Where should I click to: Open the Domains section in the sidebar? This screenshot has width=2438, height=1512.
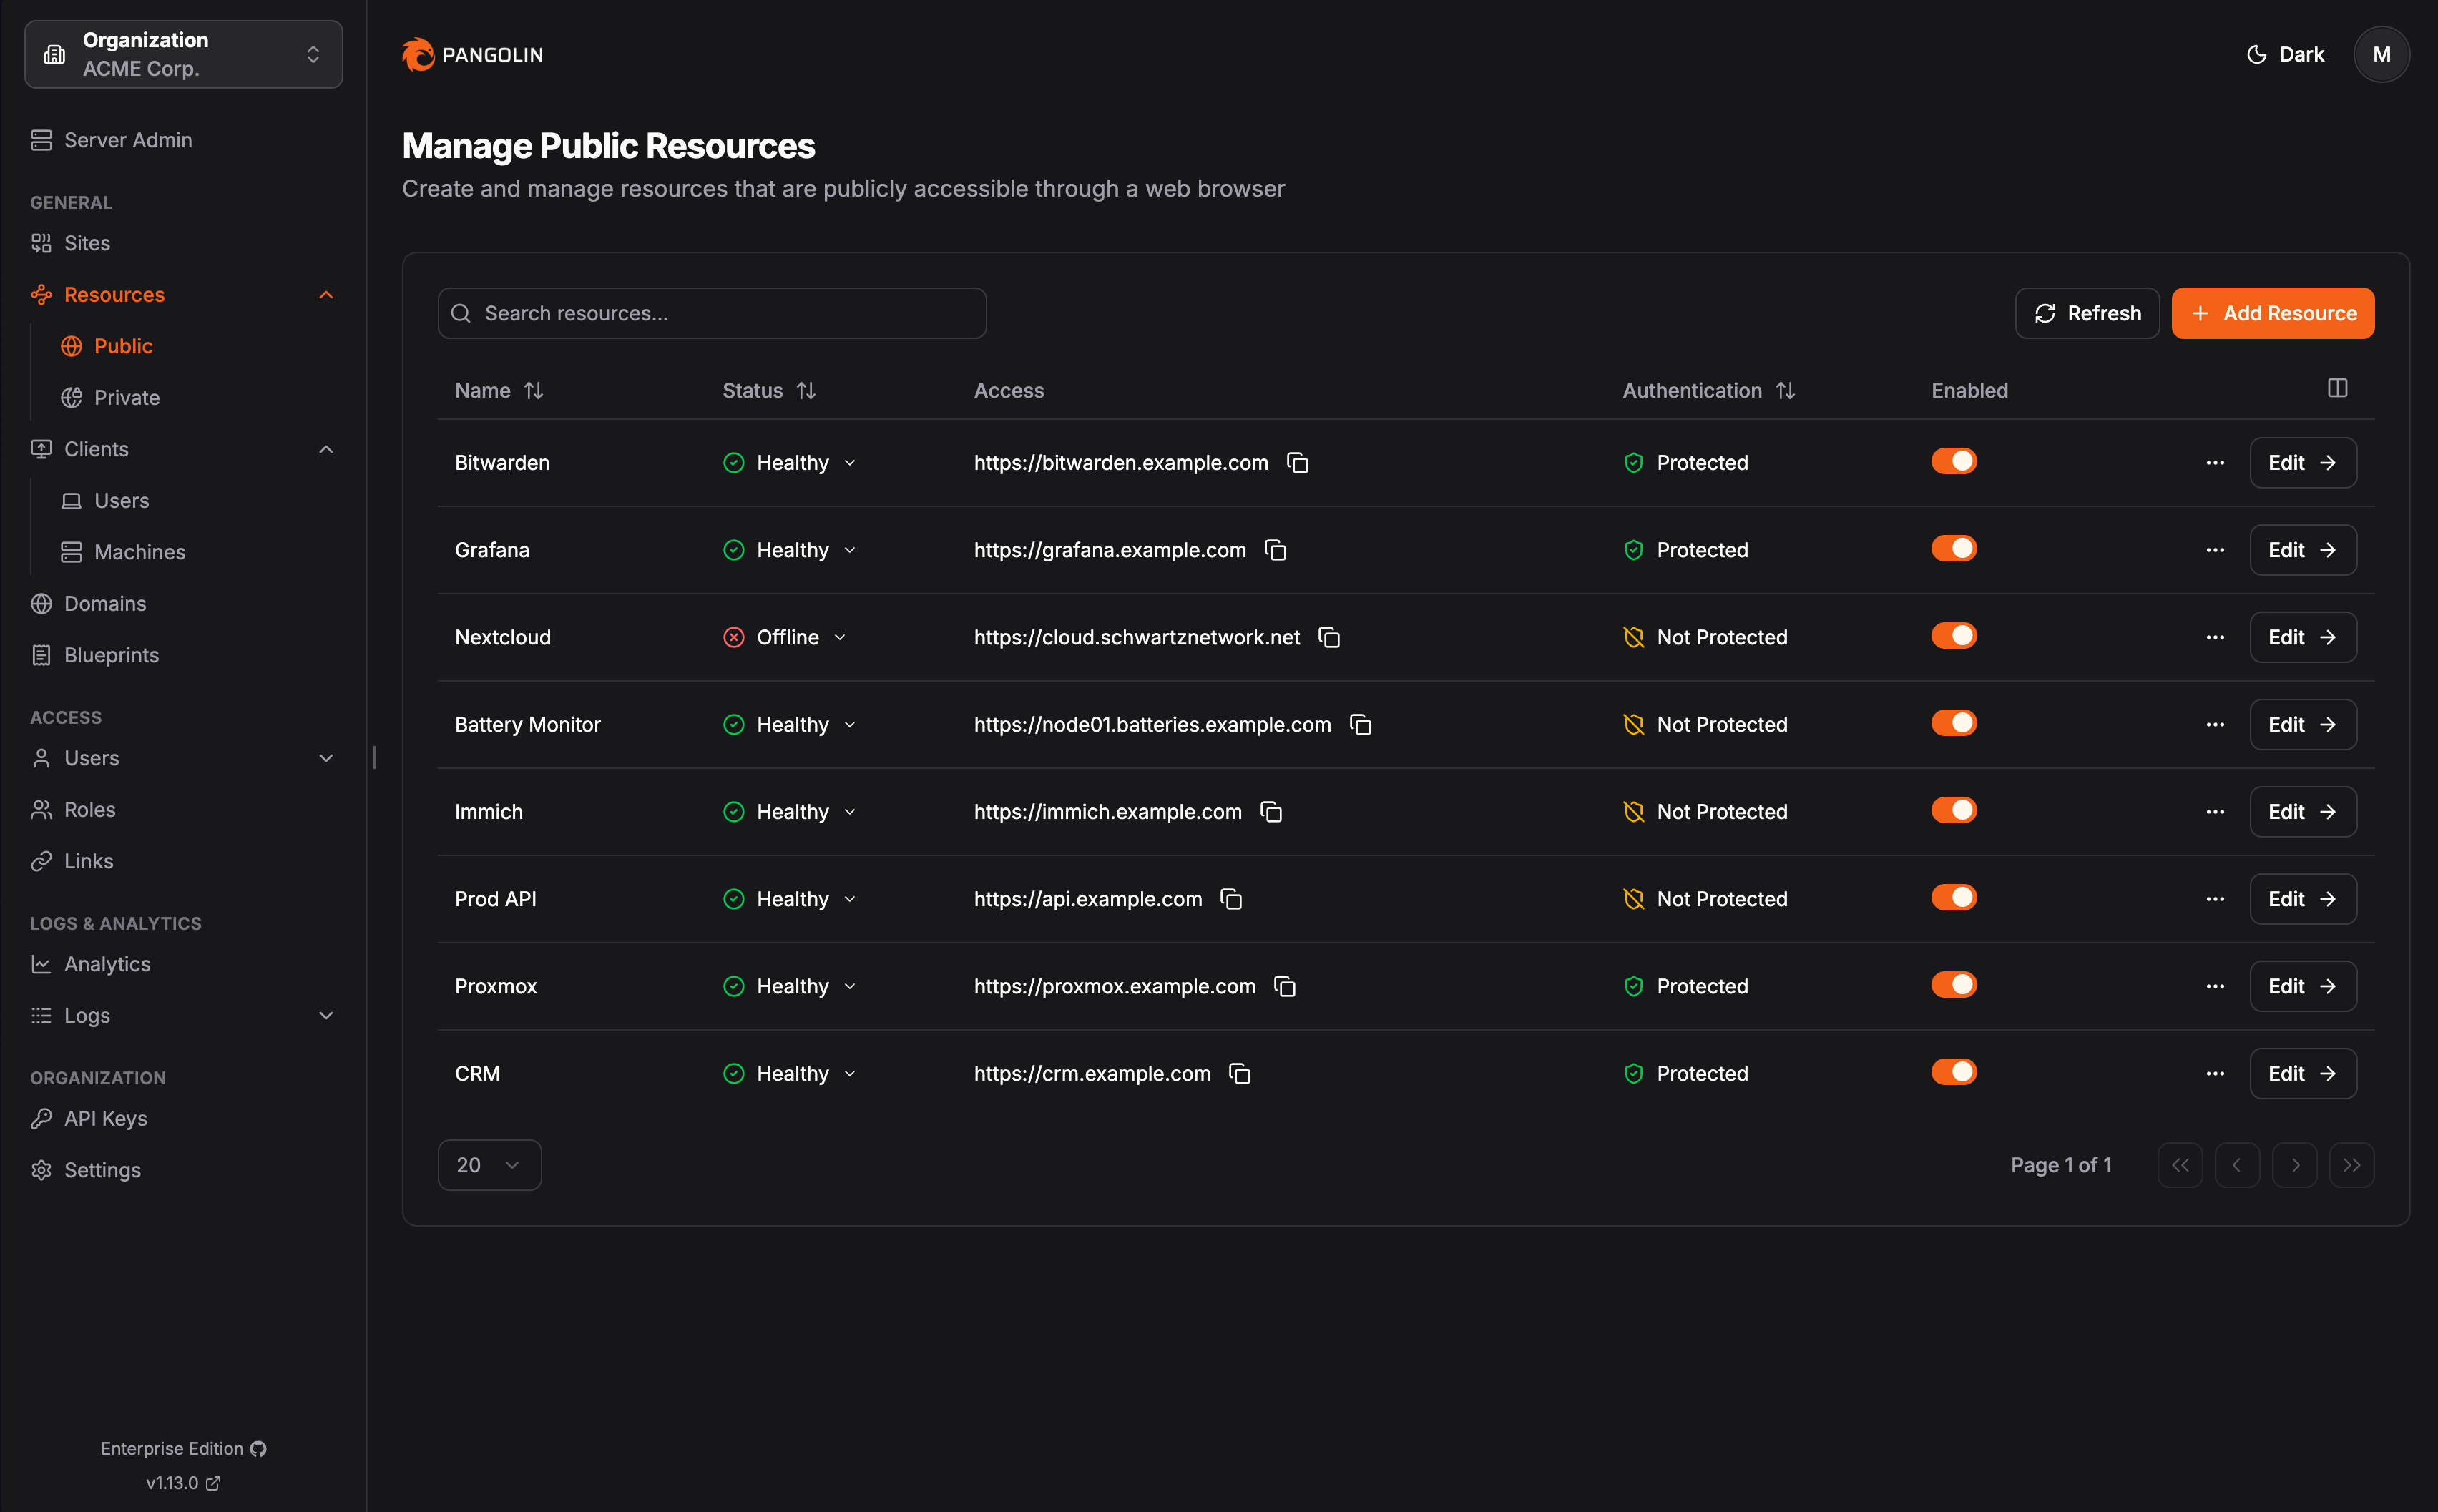(104, 603)
